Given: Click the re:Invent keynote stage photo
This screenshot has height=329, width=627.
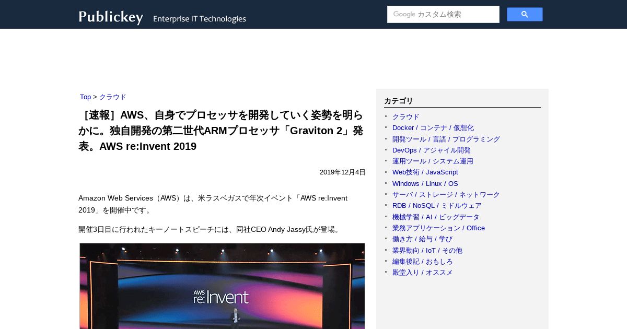Looking at the screenshot, I should [222, 286].
